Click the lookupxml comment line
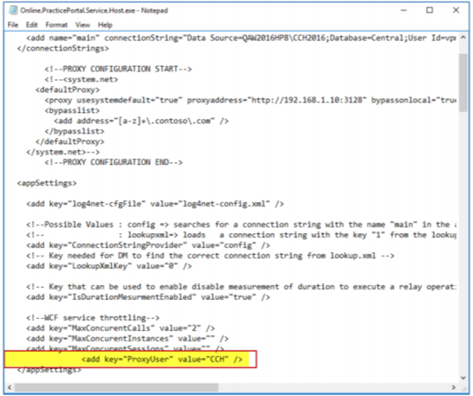Screen dimensions: 473x396 (241, 235)
